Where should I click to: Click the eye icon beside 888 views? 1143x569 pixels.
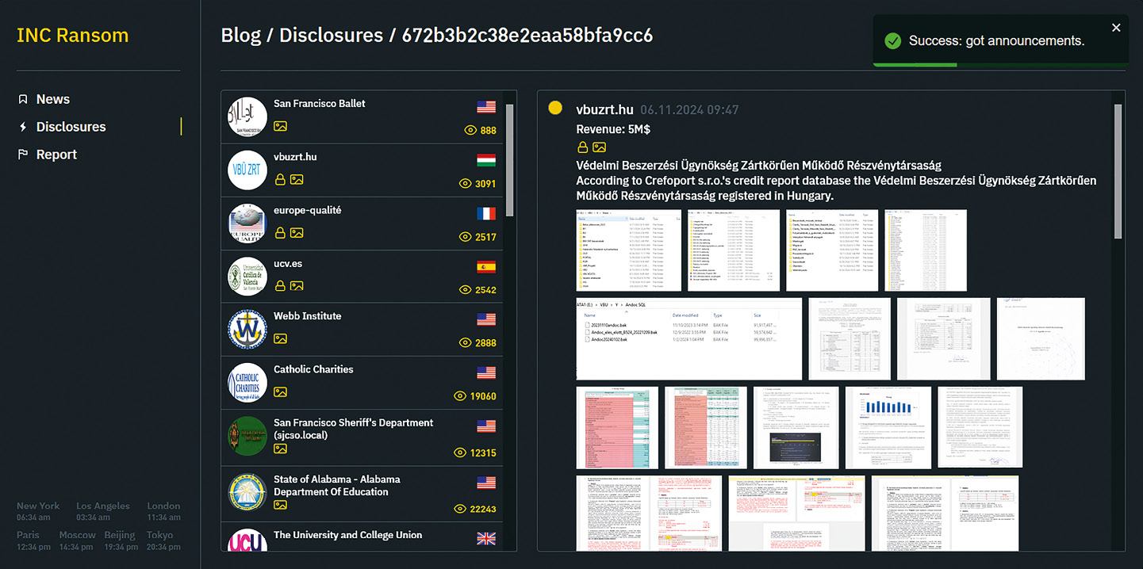pyautogui.click(x=471, y=130)
